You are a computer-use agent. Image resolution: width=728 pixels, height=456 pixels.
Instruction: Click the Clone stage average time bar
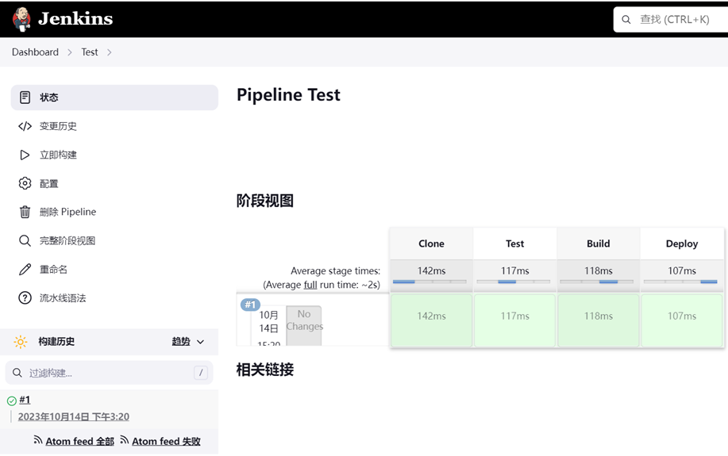tap(431, 282)
